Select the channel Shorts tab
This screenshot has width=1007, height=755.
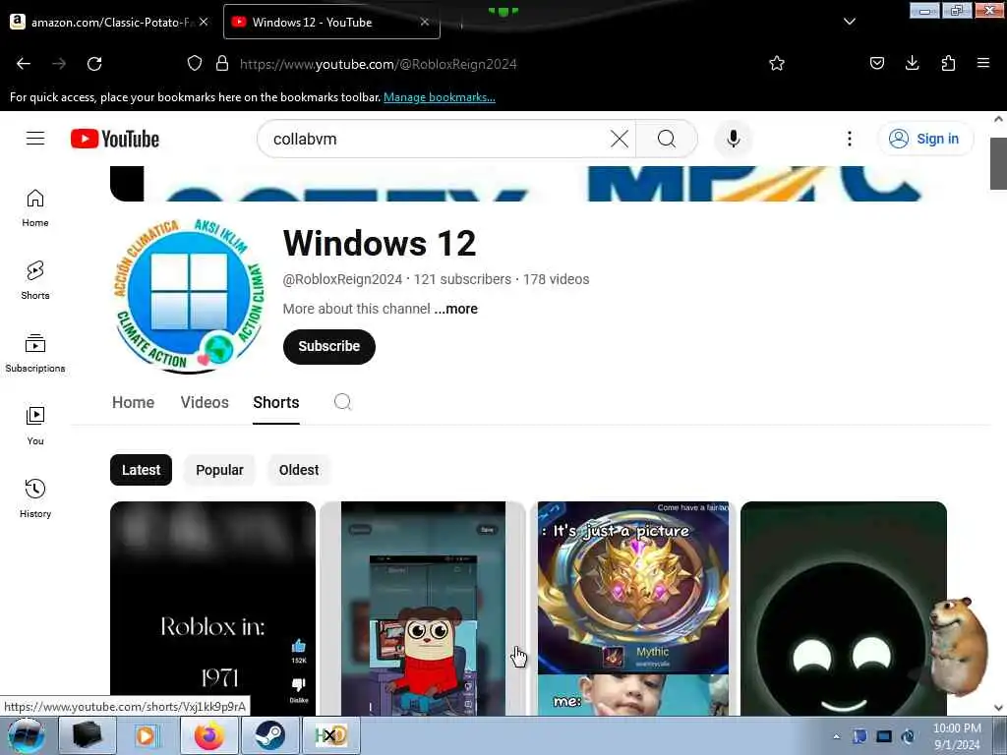pos(276,402)
